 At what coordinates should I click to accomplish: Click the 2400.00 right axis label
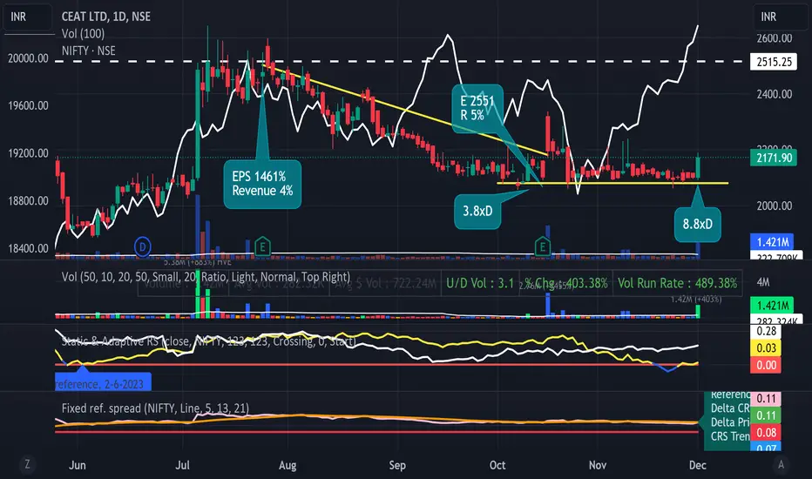click(x=775, y=94)
